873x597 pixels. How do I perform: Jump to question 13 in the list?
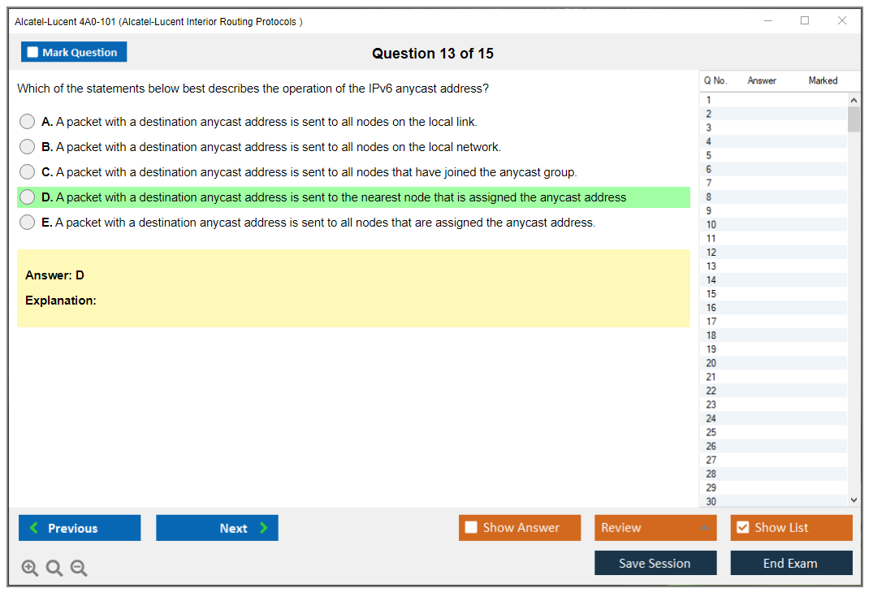coord(711,266)
